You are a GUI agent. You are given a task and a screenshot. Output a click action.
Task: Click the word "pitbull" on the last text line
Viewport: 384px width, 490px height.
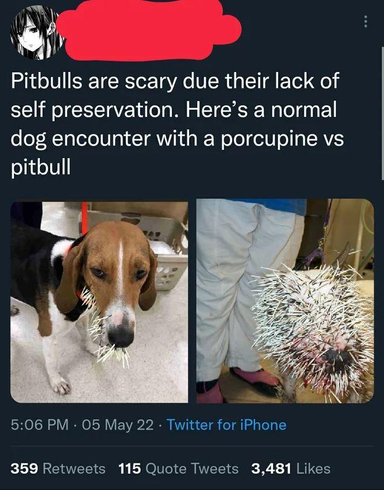pos(41,168)
